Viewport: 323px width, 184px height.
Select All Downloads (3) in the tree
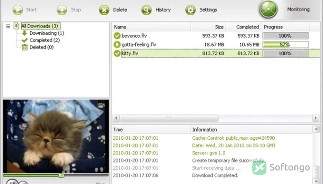(x=41, y=26)
